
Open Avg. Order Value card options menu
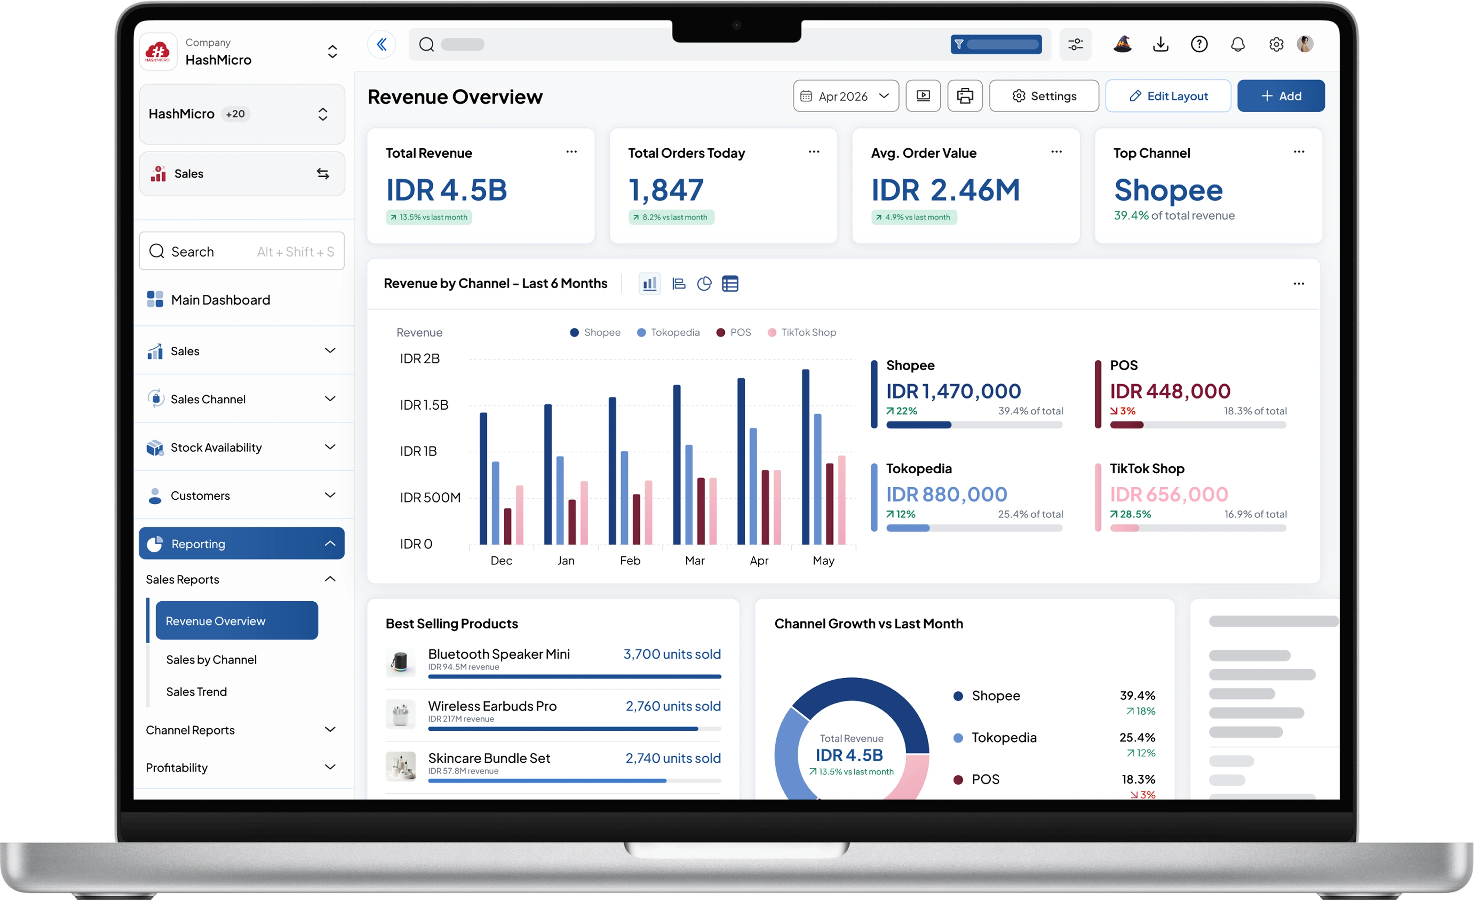point(1057,152)
